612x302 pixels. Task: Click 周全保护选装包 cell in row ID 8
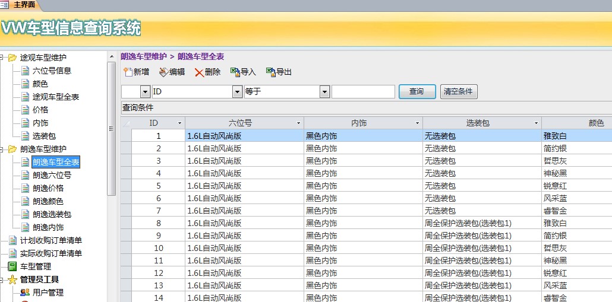[x=482, y=223]
